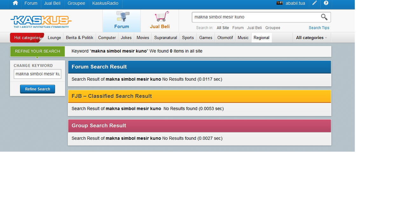Go to the home icon

pyautogui.click(x=15, y=3)
